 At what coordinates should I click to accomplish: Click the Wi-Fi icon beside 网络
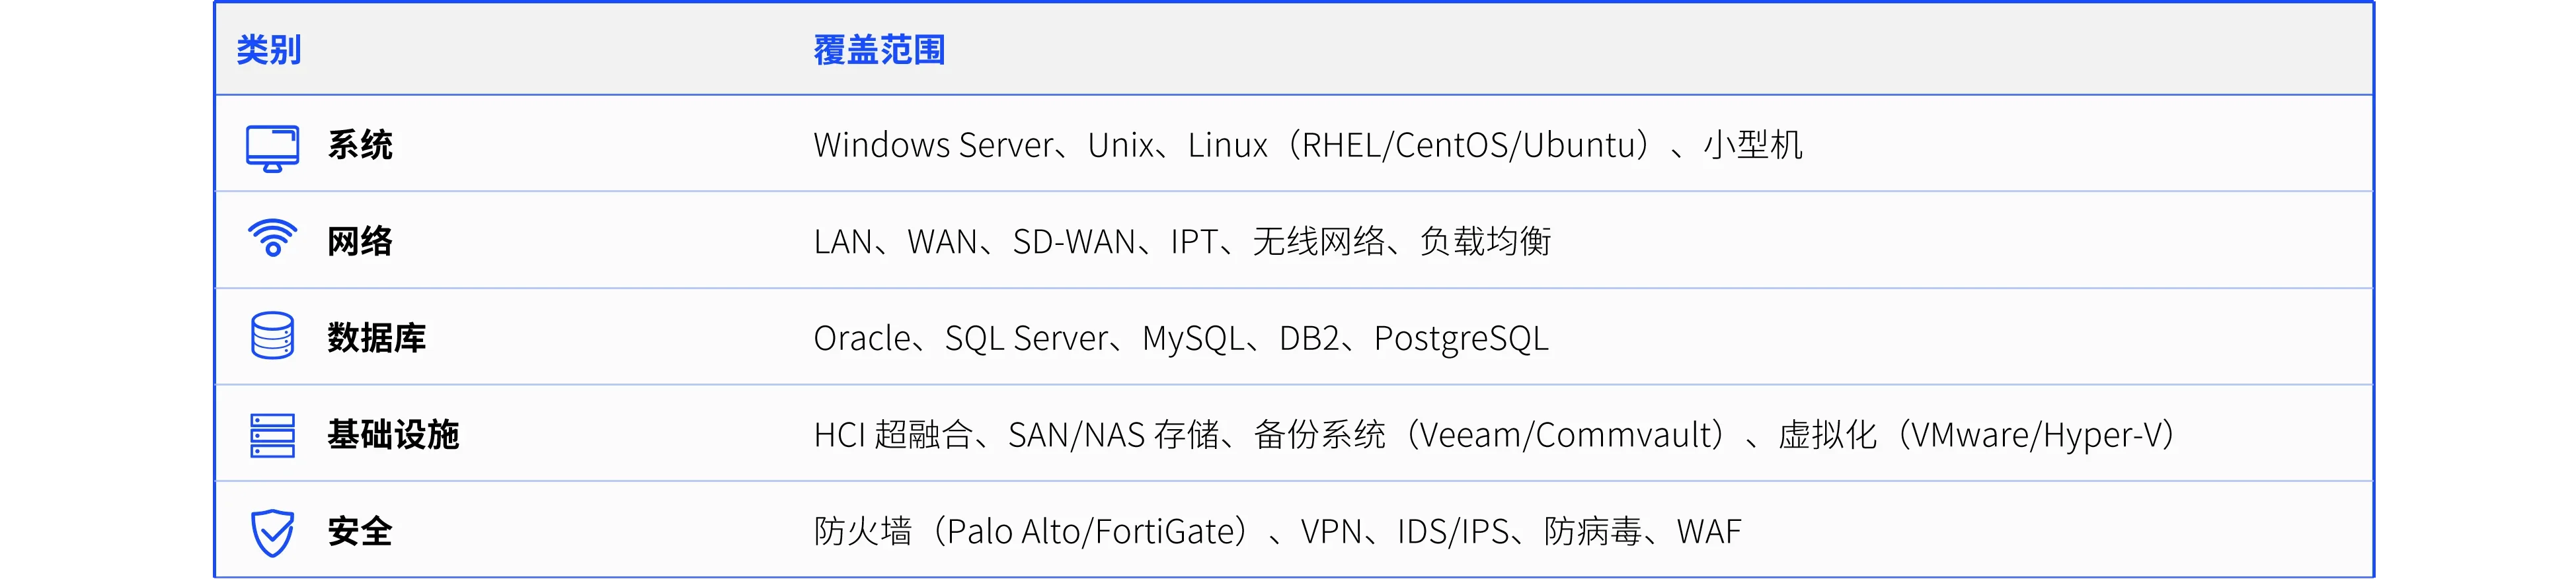click(x=272, y=238)
